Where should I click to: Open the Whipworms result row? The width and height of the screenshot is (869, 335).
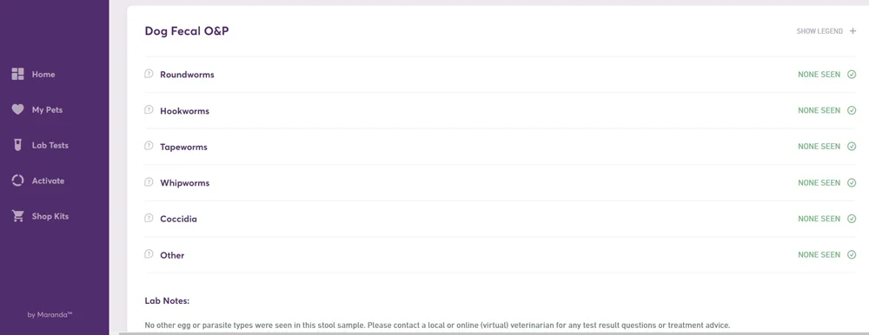(501, 183)
